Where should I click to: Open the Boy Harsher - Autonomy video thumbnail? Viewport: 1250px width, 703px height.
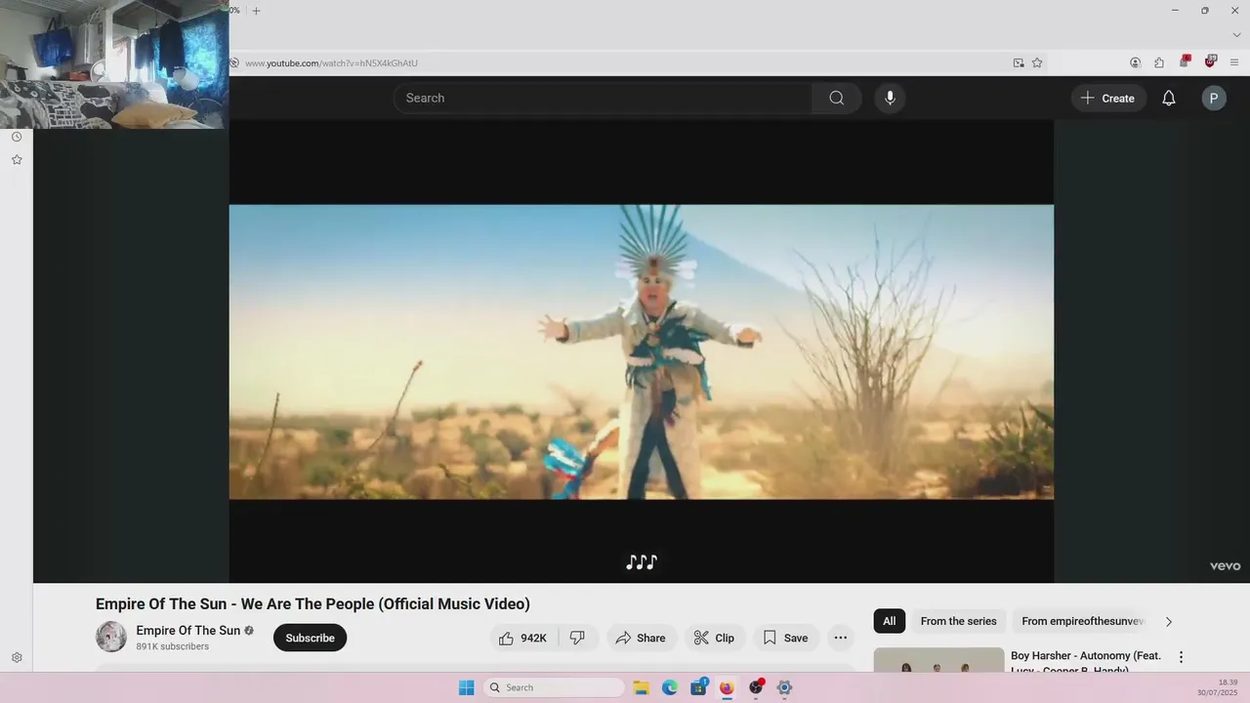pos(938,660)
